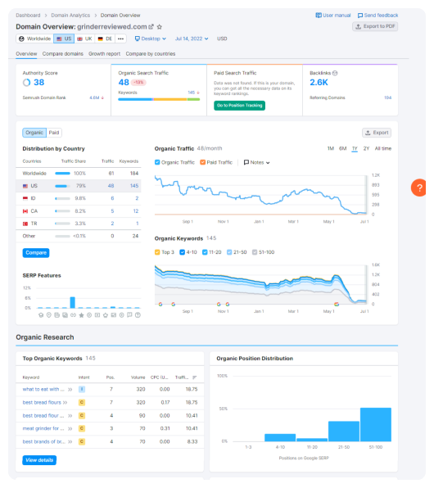
Task: Click the Export to PDF button
Action: 375,26
